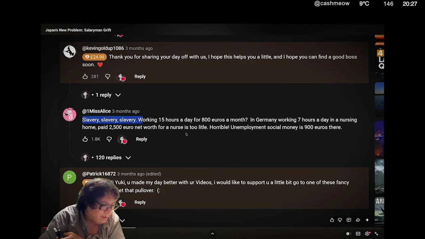Click the sparkle Ask icon in the overlay
Viewport: 425px width, 239px height.
point(367,220)
